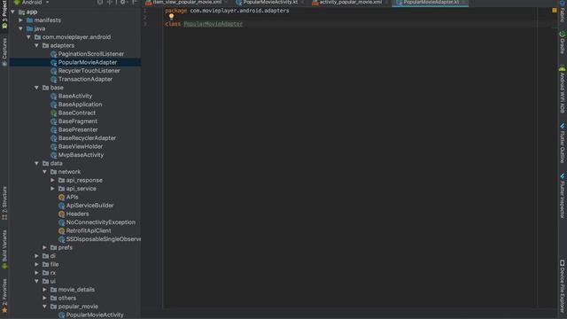Screen dimensions: 567x319
Task: Click NoConnectivityException class icon
Action: (x=62, y=222)
